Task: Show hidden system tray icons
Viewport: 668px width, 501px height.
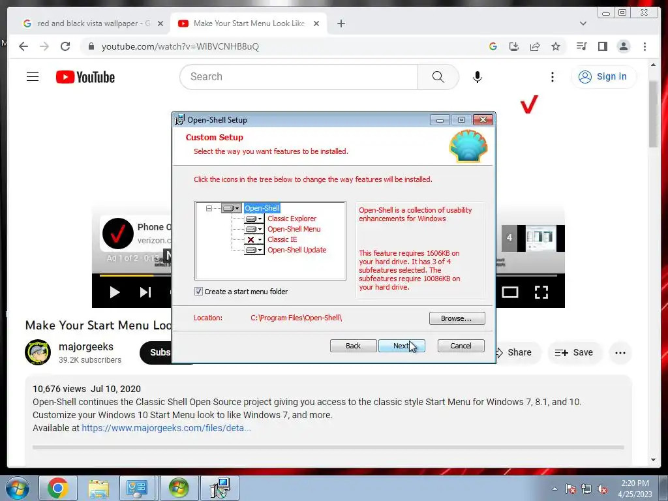Action: [x=554, y=489]
